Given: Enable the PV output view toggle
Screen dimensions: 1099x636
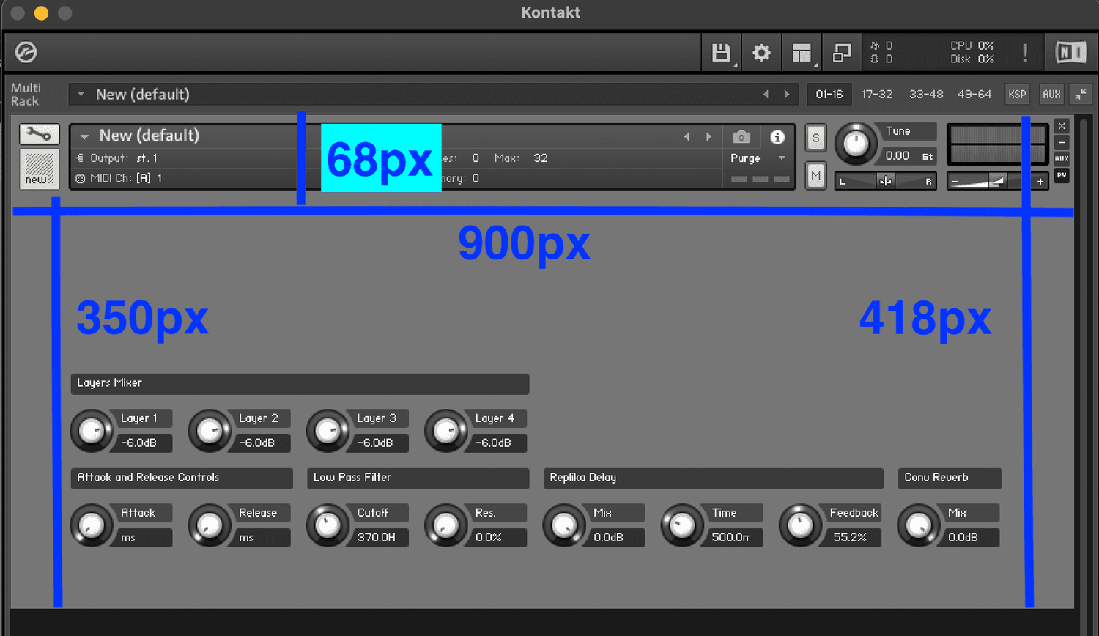Looking at the screenshot, I should pyautogui.click(x=1061, y=175).
